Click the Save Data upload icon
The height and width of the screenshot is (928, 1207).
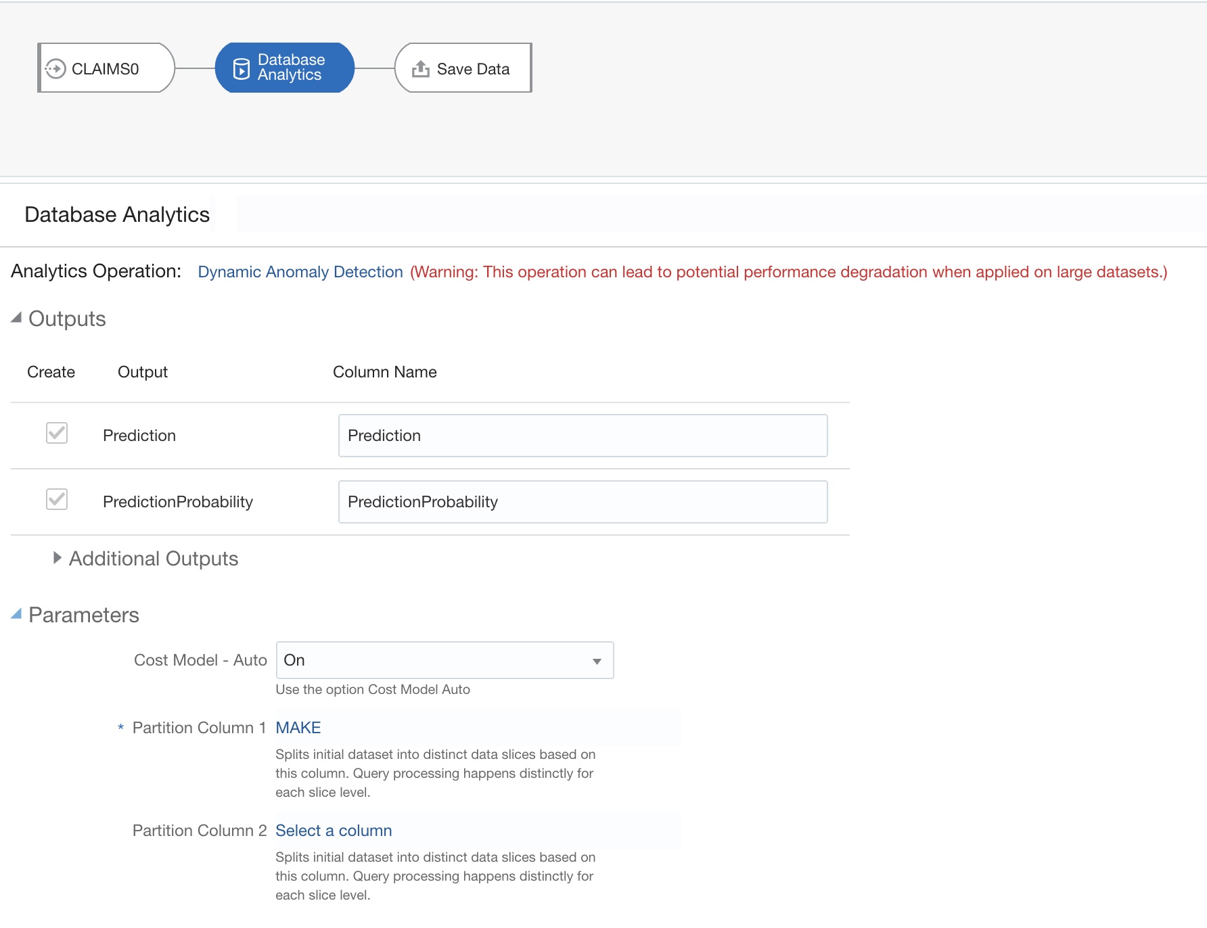coord(421,68)
